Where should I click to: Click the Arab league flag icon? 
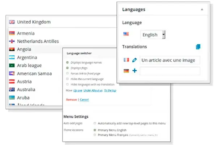[x=12, y=65]
